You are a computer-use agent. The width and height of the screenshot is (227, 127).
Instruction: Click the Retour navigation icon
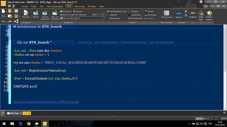pyautogui.click(x=35, y=13)
